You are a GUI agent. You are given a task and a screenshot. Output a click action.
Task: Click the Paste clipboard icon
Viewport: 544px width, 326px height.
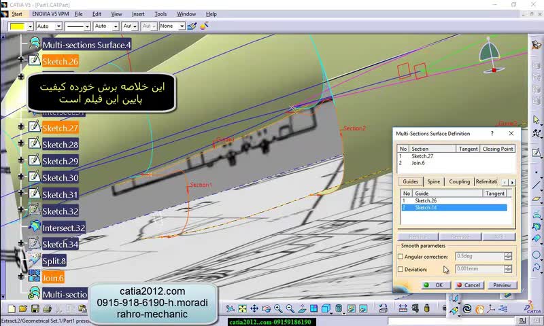(x=82, y=308)
